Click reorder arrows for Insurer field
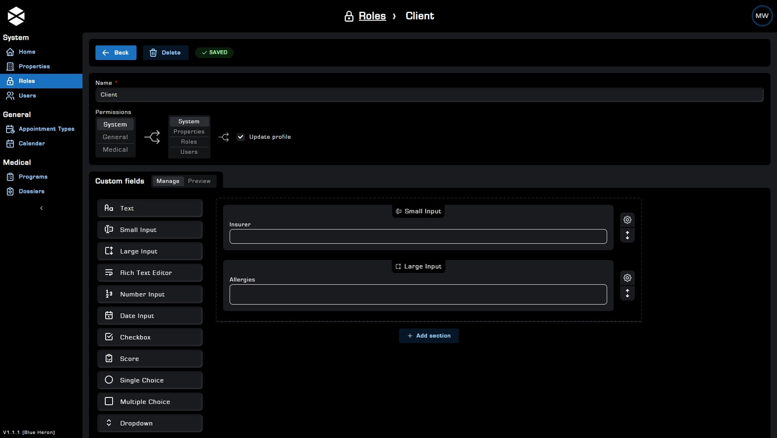This screenshot has width=777, height=438. [x=627, y=235]
